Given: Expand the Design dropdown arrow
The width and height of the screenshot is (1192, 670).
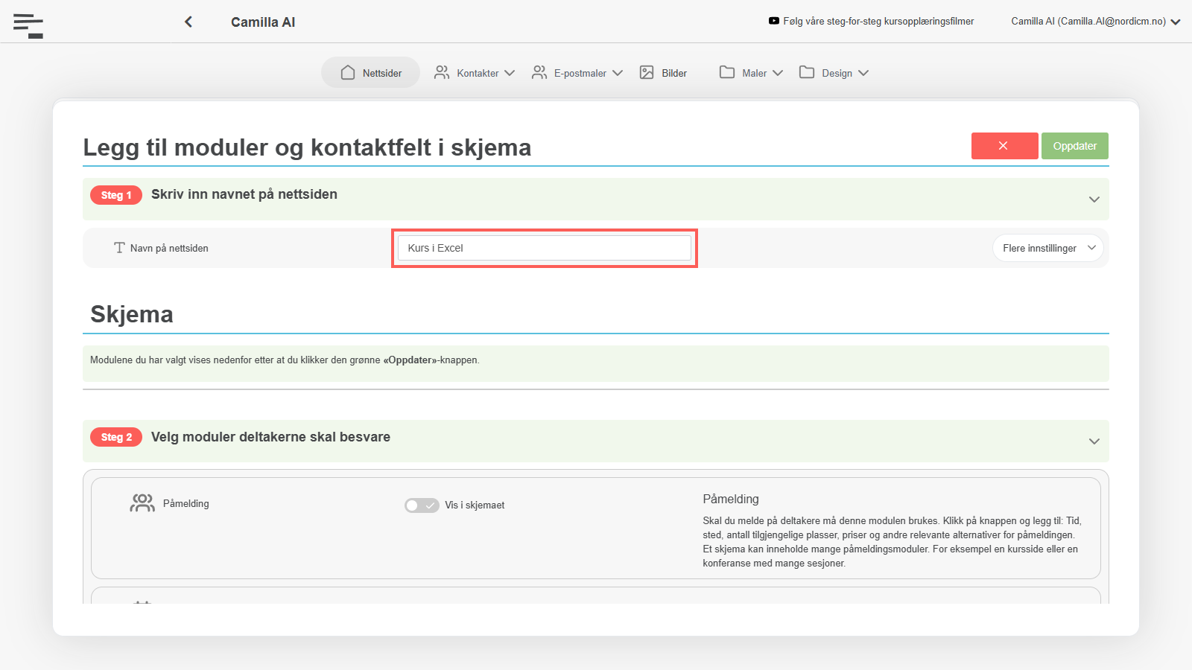Looking at the screenshot, I should pos(863,73).
